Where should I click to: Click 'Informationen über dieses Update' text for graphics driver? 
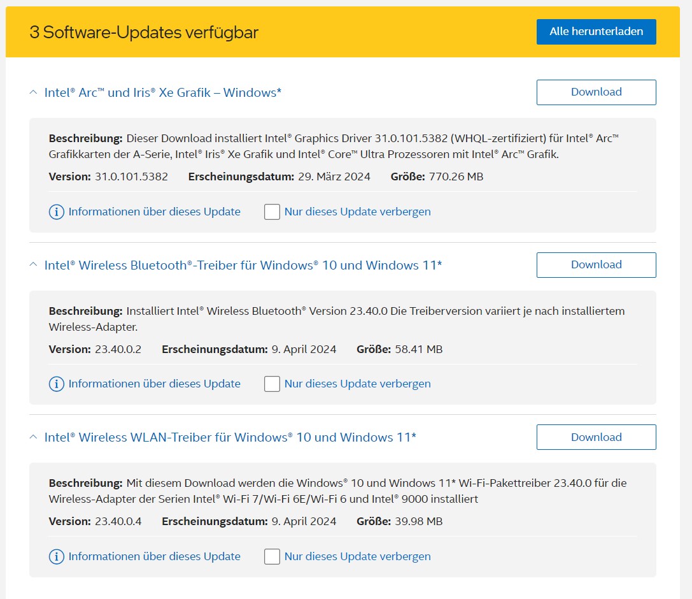[x=154, y=212]
